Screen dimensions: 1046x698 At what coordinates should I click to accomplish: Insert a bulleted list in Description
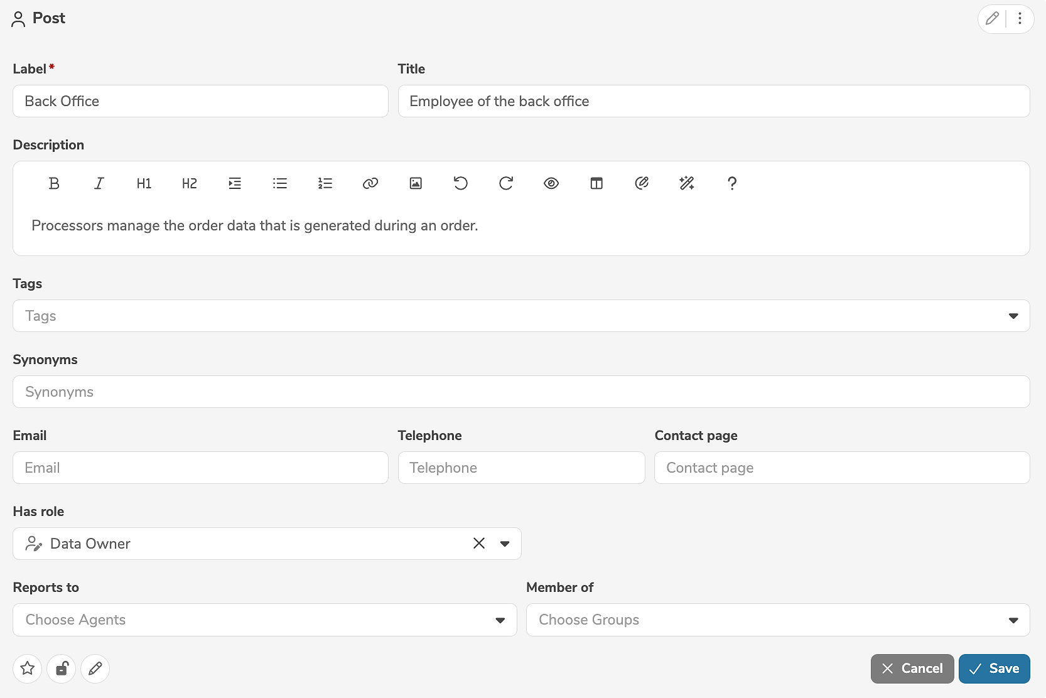point(280,183)
